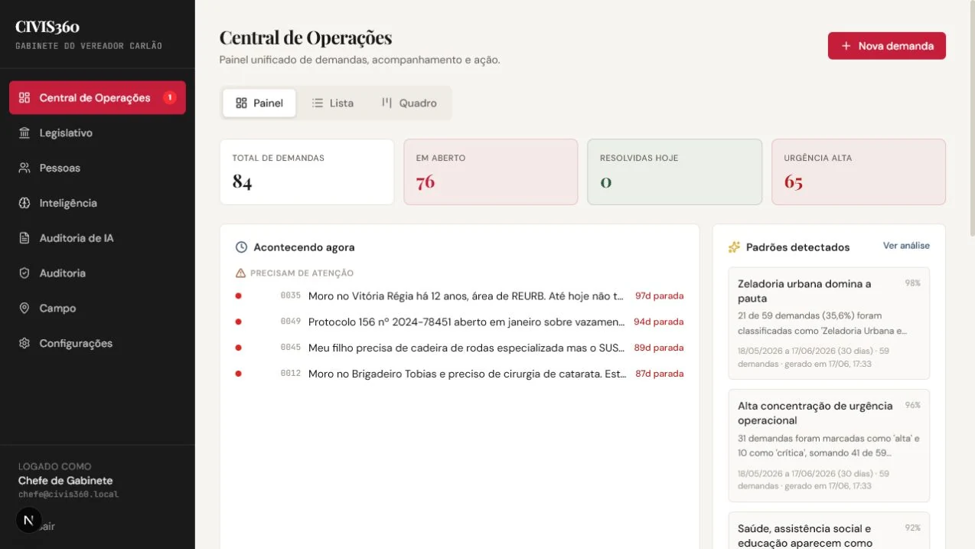Click the Lista tab list icon

(x=318, y=103)
